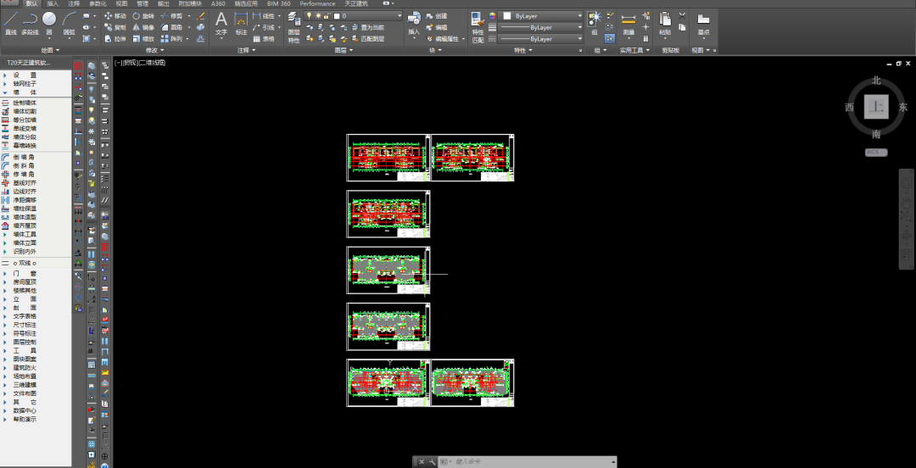Click the 圆角 (Fillet) tool

(171, 27)
